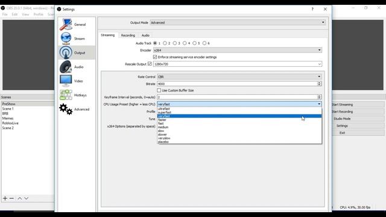
Task: Click the Settings dialog help question mark
Action: (x=312, y=9)
